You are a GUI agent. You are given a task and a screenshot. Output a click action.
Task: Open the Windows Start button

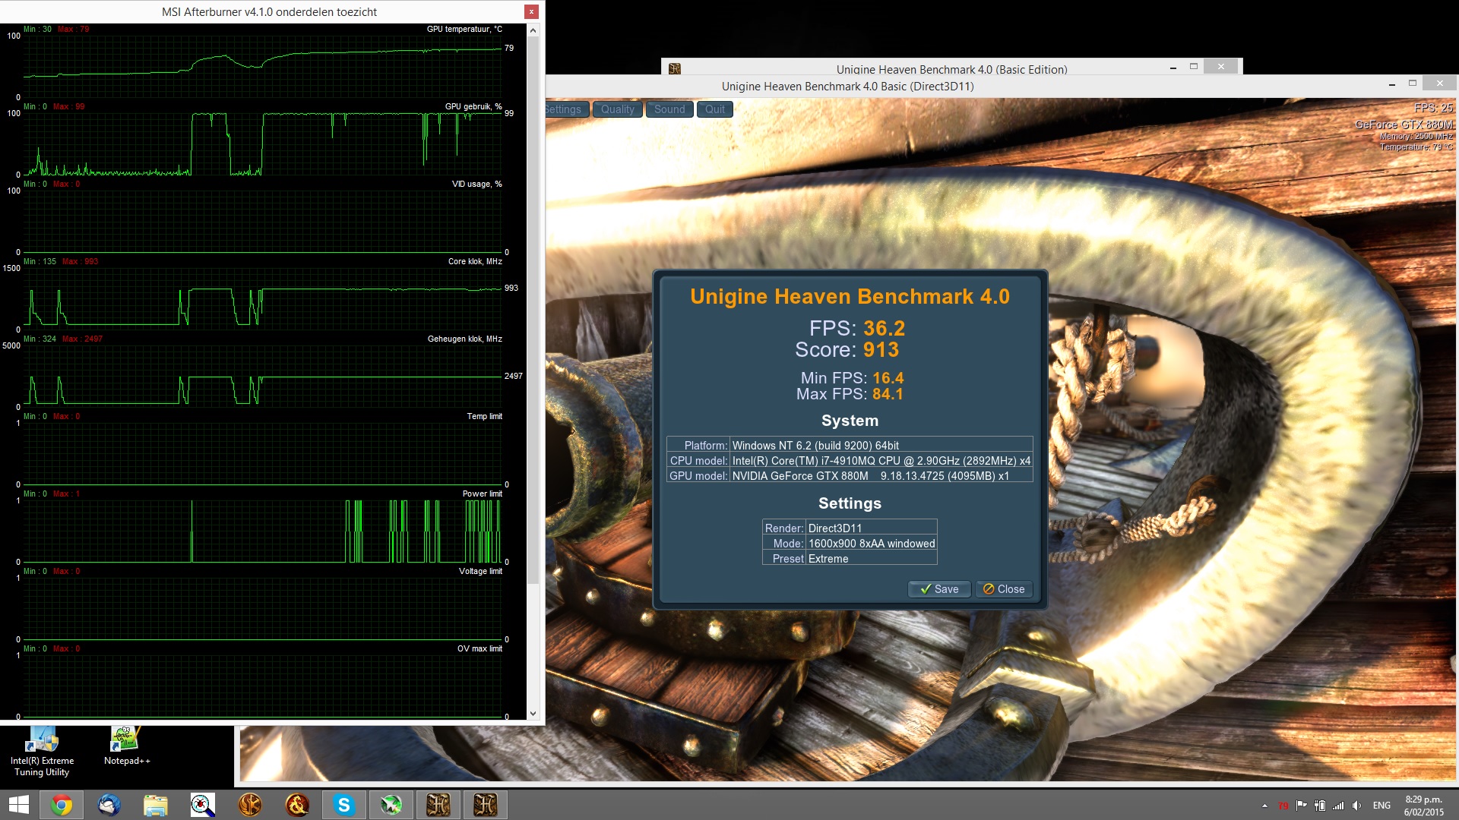pos(18,805)
